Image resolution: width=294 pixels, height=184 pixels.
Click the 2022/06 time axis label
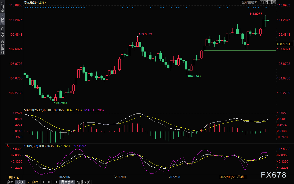click(64, 177)
